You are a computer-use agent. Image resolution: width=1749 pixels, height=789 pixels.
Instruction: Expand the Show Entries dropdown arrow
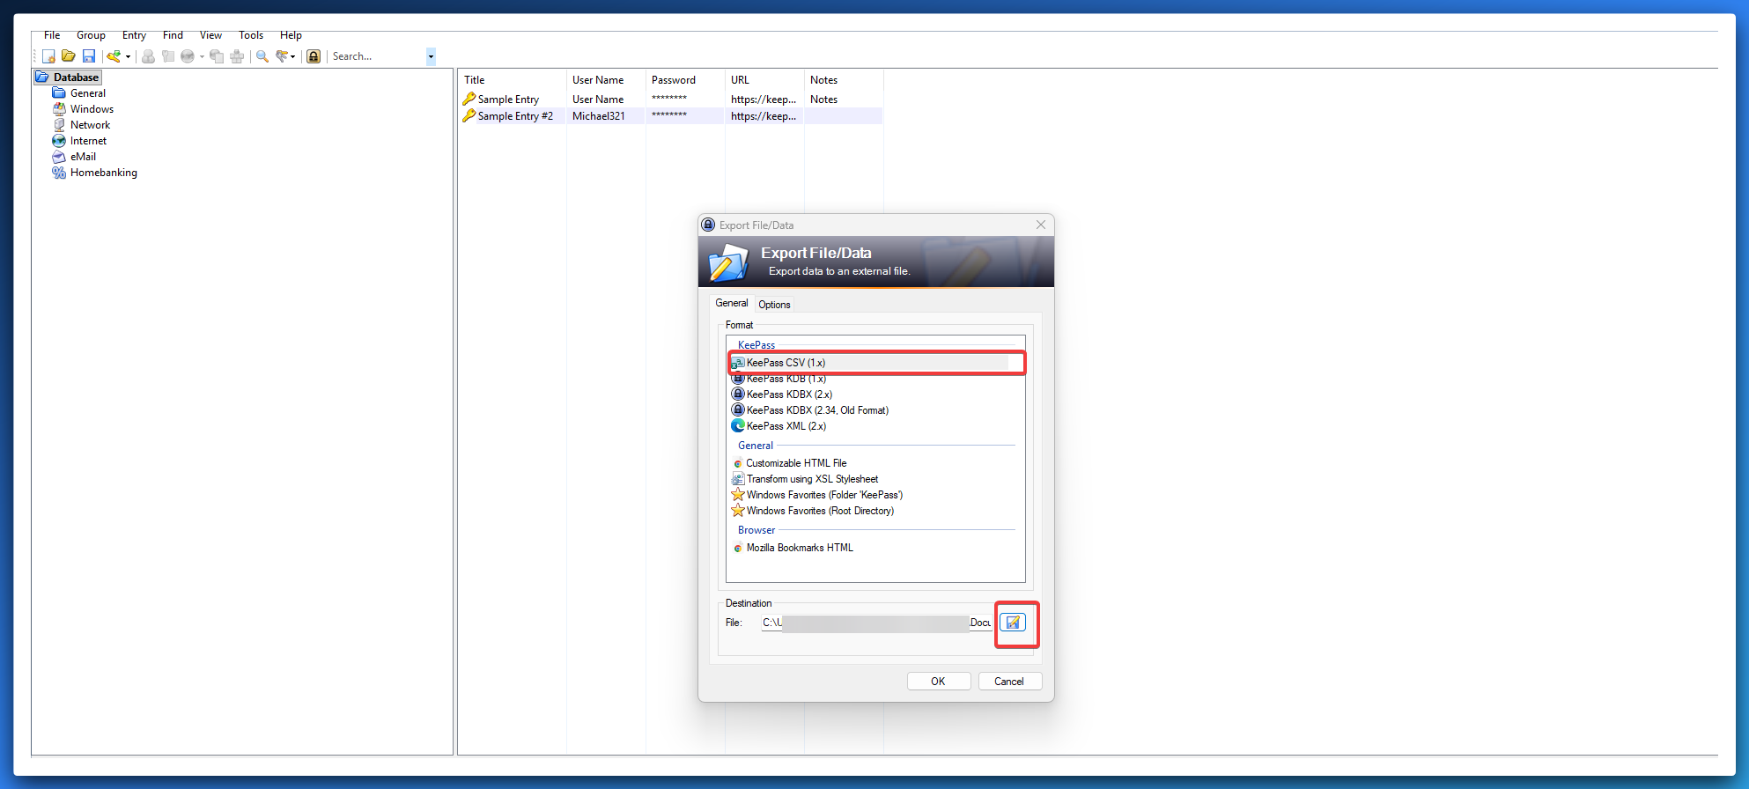293,57
